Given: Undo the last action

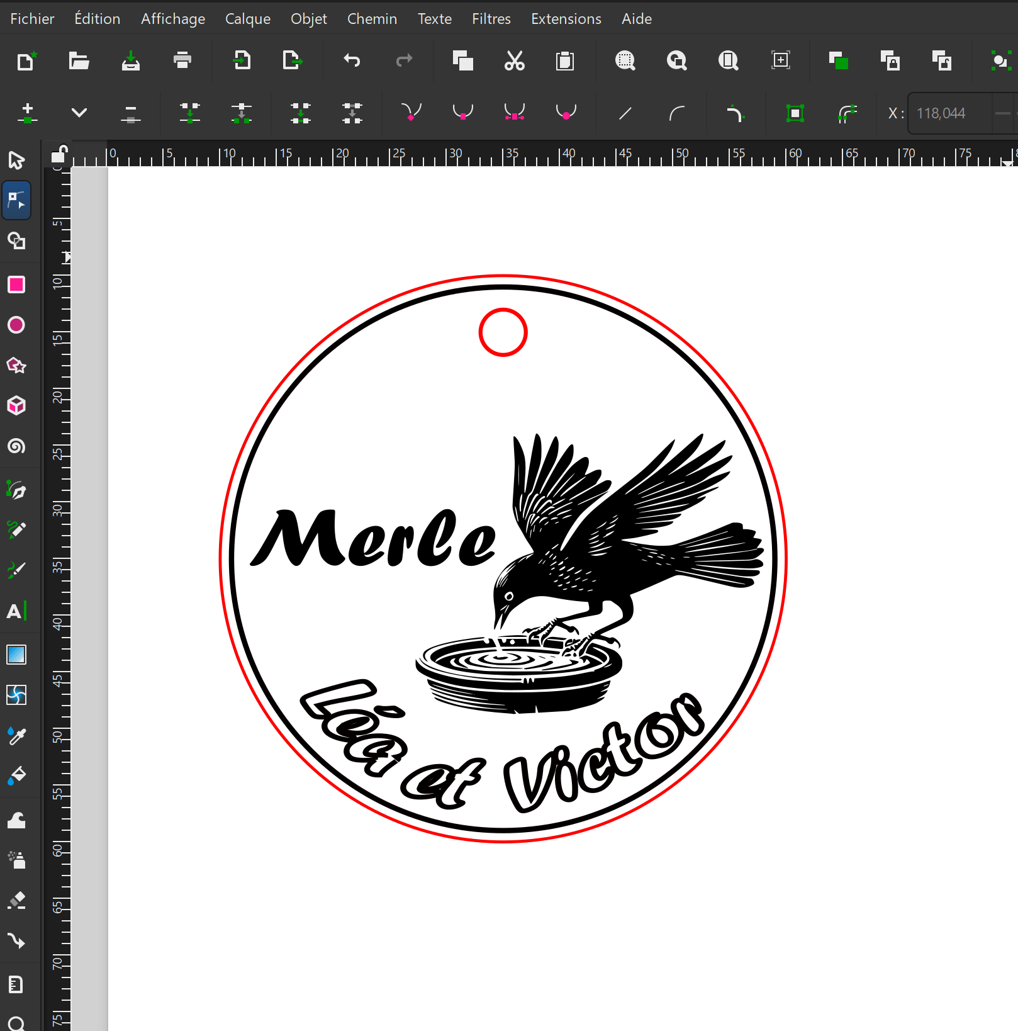Looking at the screenshot, I should 352,61.
